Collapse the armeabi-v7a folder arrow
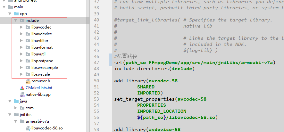 (16, 121)
